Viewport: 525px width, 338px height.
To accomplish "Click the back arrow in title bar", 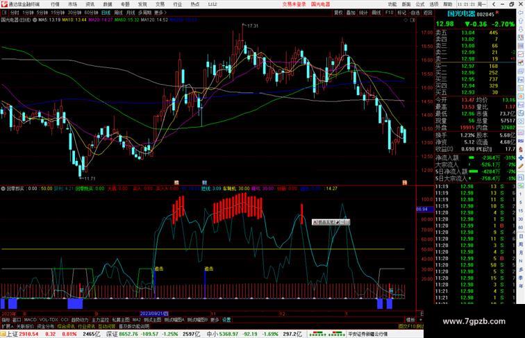I will 494,4.
